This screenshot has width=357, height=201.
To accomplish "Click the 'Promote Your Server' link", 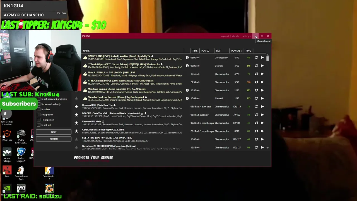I will pos(93,158).
